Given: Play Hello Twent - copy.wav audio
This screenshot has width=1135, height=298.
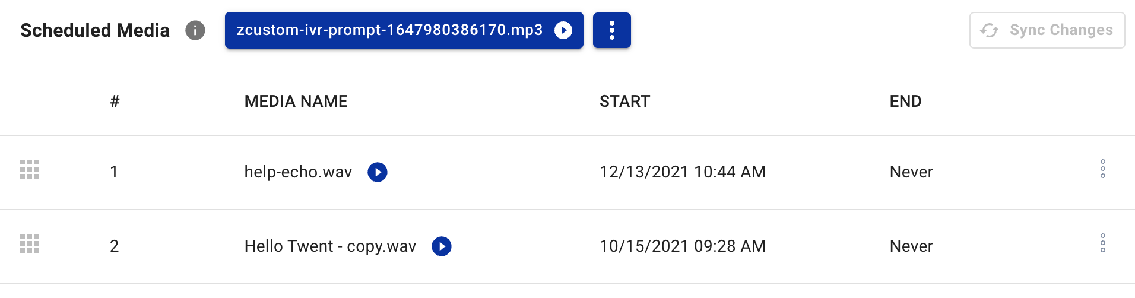Looking at the screenshot, I should point(442,246).
